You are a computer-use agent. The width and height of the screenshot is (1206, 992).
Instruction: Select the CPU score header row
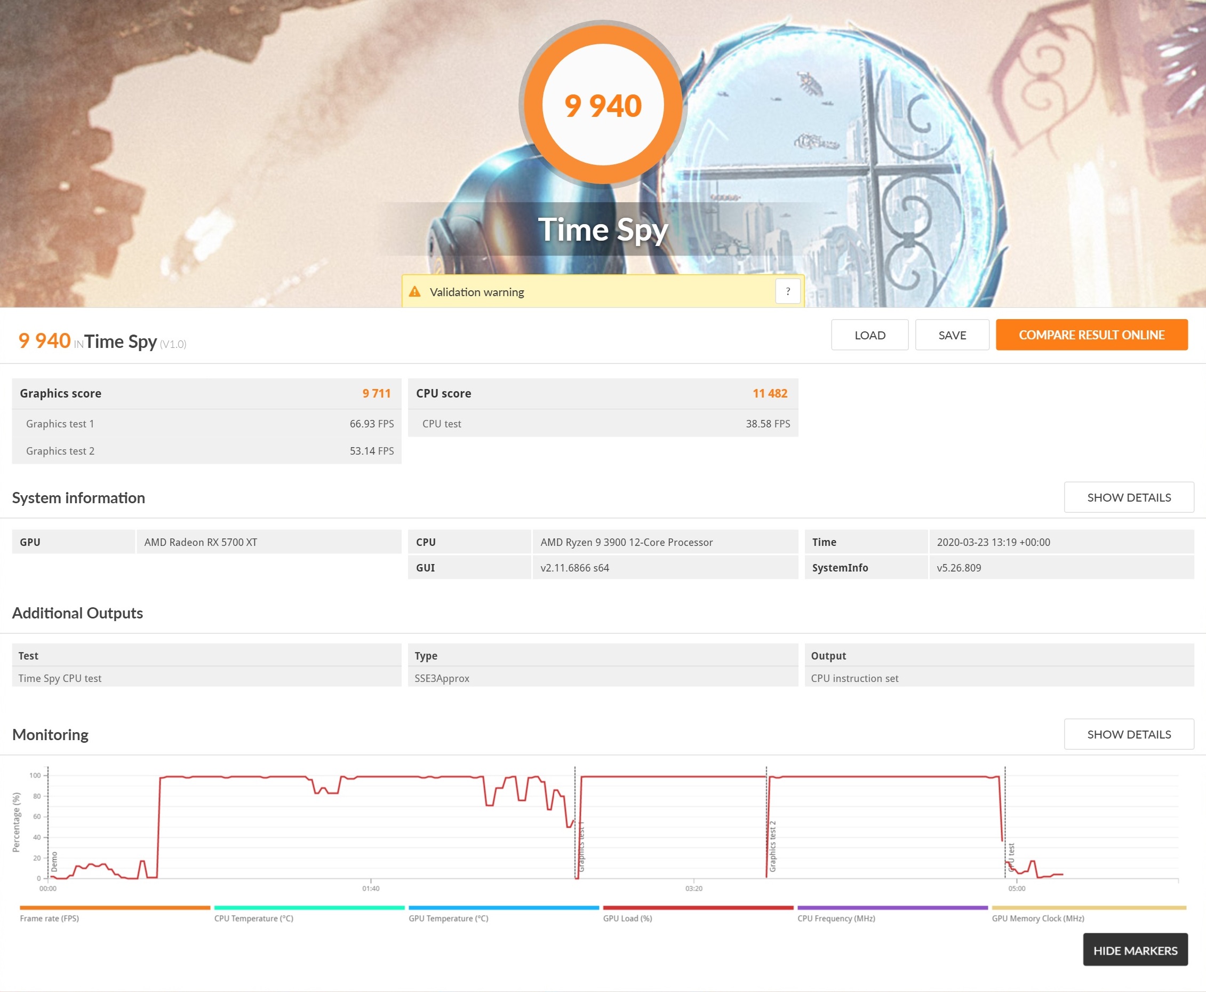[x=602, y=393]
